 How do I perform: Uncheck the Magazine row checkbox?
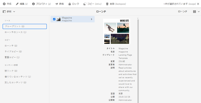[54, 19]
